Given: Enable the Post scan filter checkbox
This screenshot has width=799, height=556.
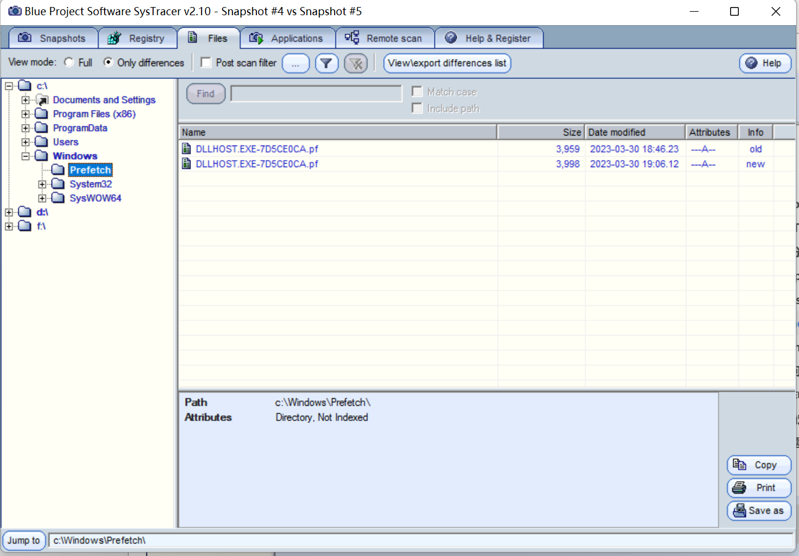Looking at the screenshot, I should (206, 63).
